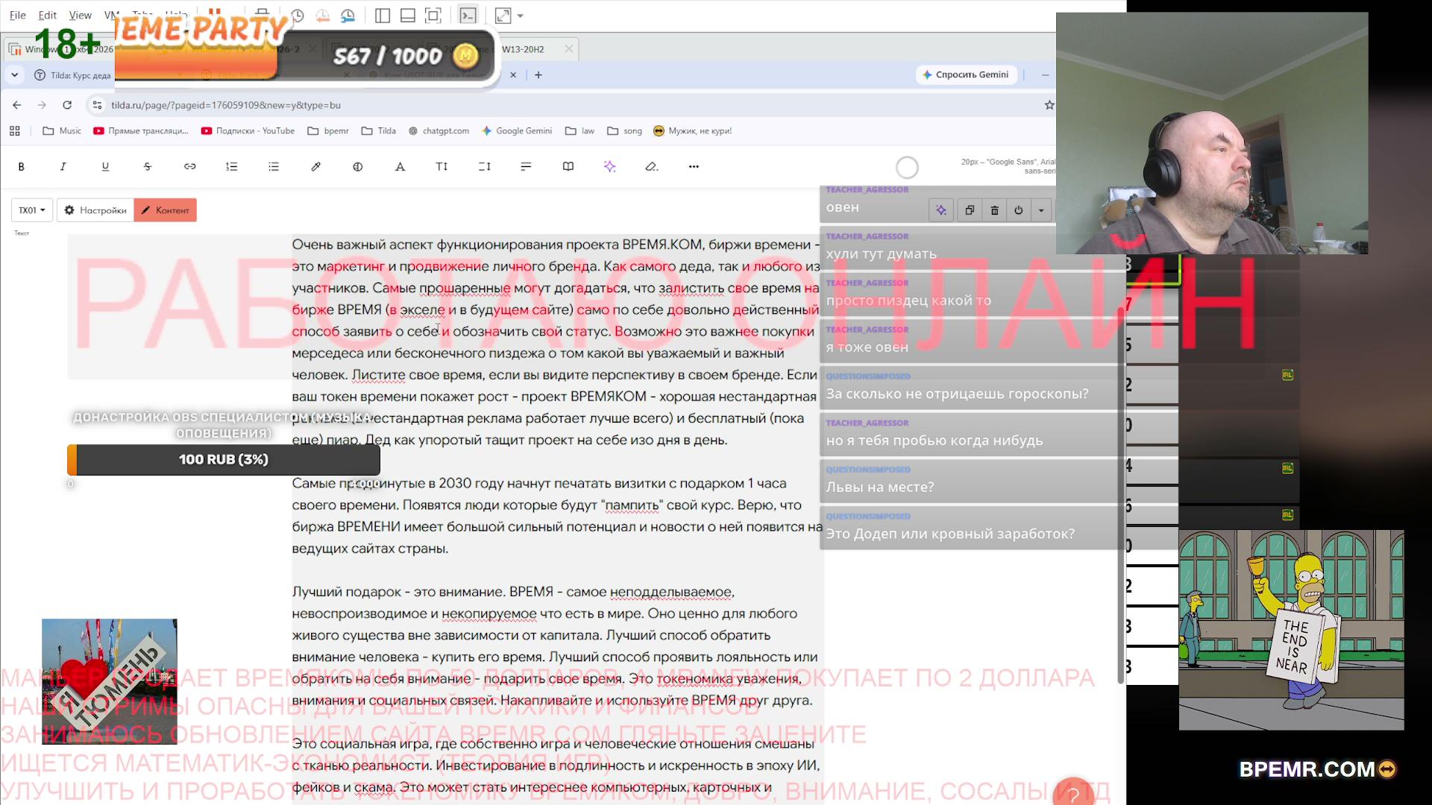The width and height of the screenshot is (1432, 805).
Task: Toggle italic text formatting
Action: coord(63,167)
